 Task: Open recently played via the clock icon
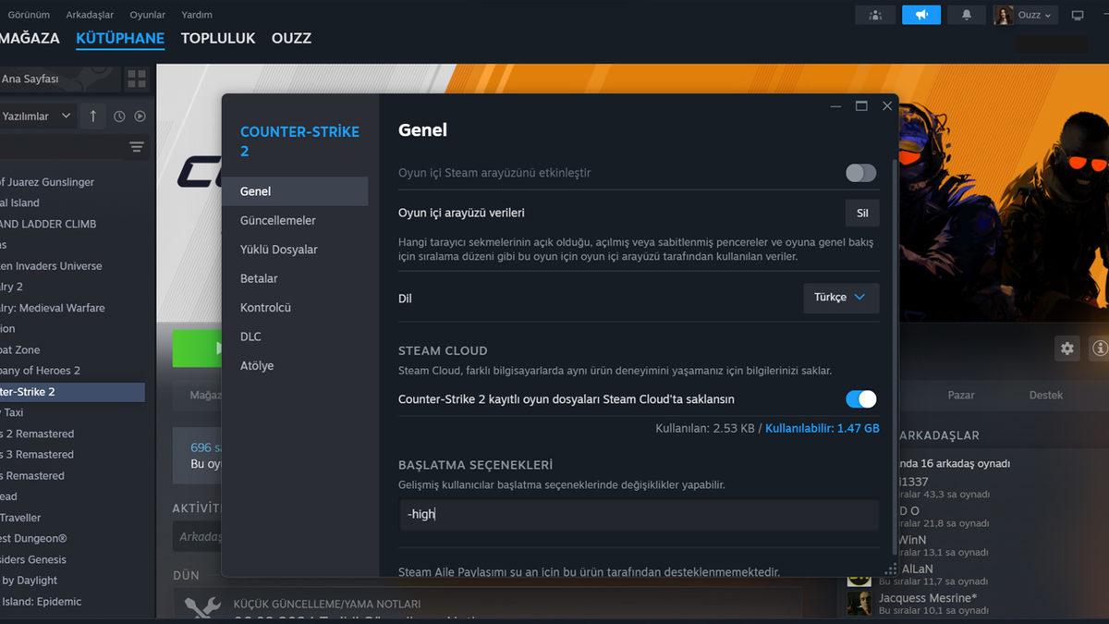pos(117,116)
